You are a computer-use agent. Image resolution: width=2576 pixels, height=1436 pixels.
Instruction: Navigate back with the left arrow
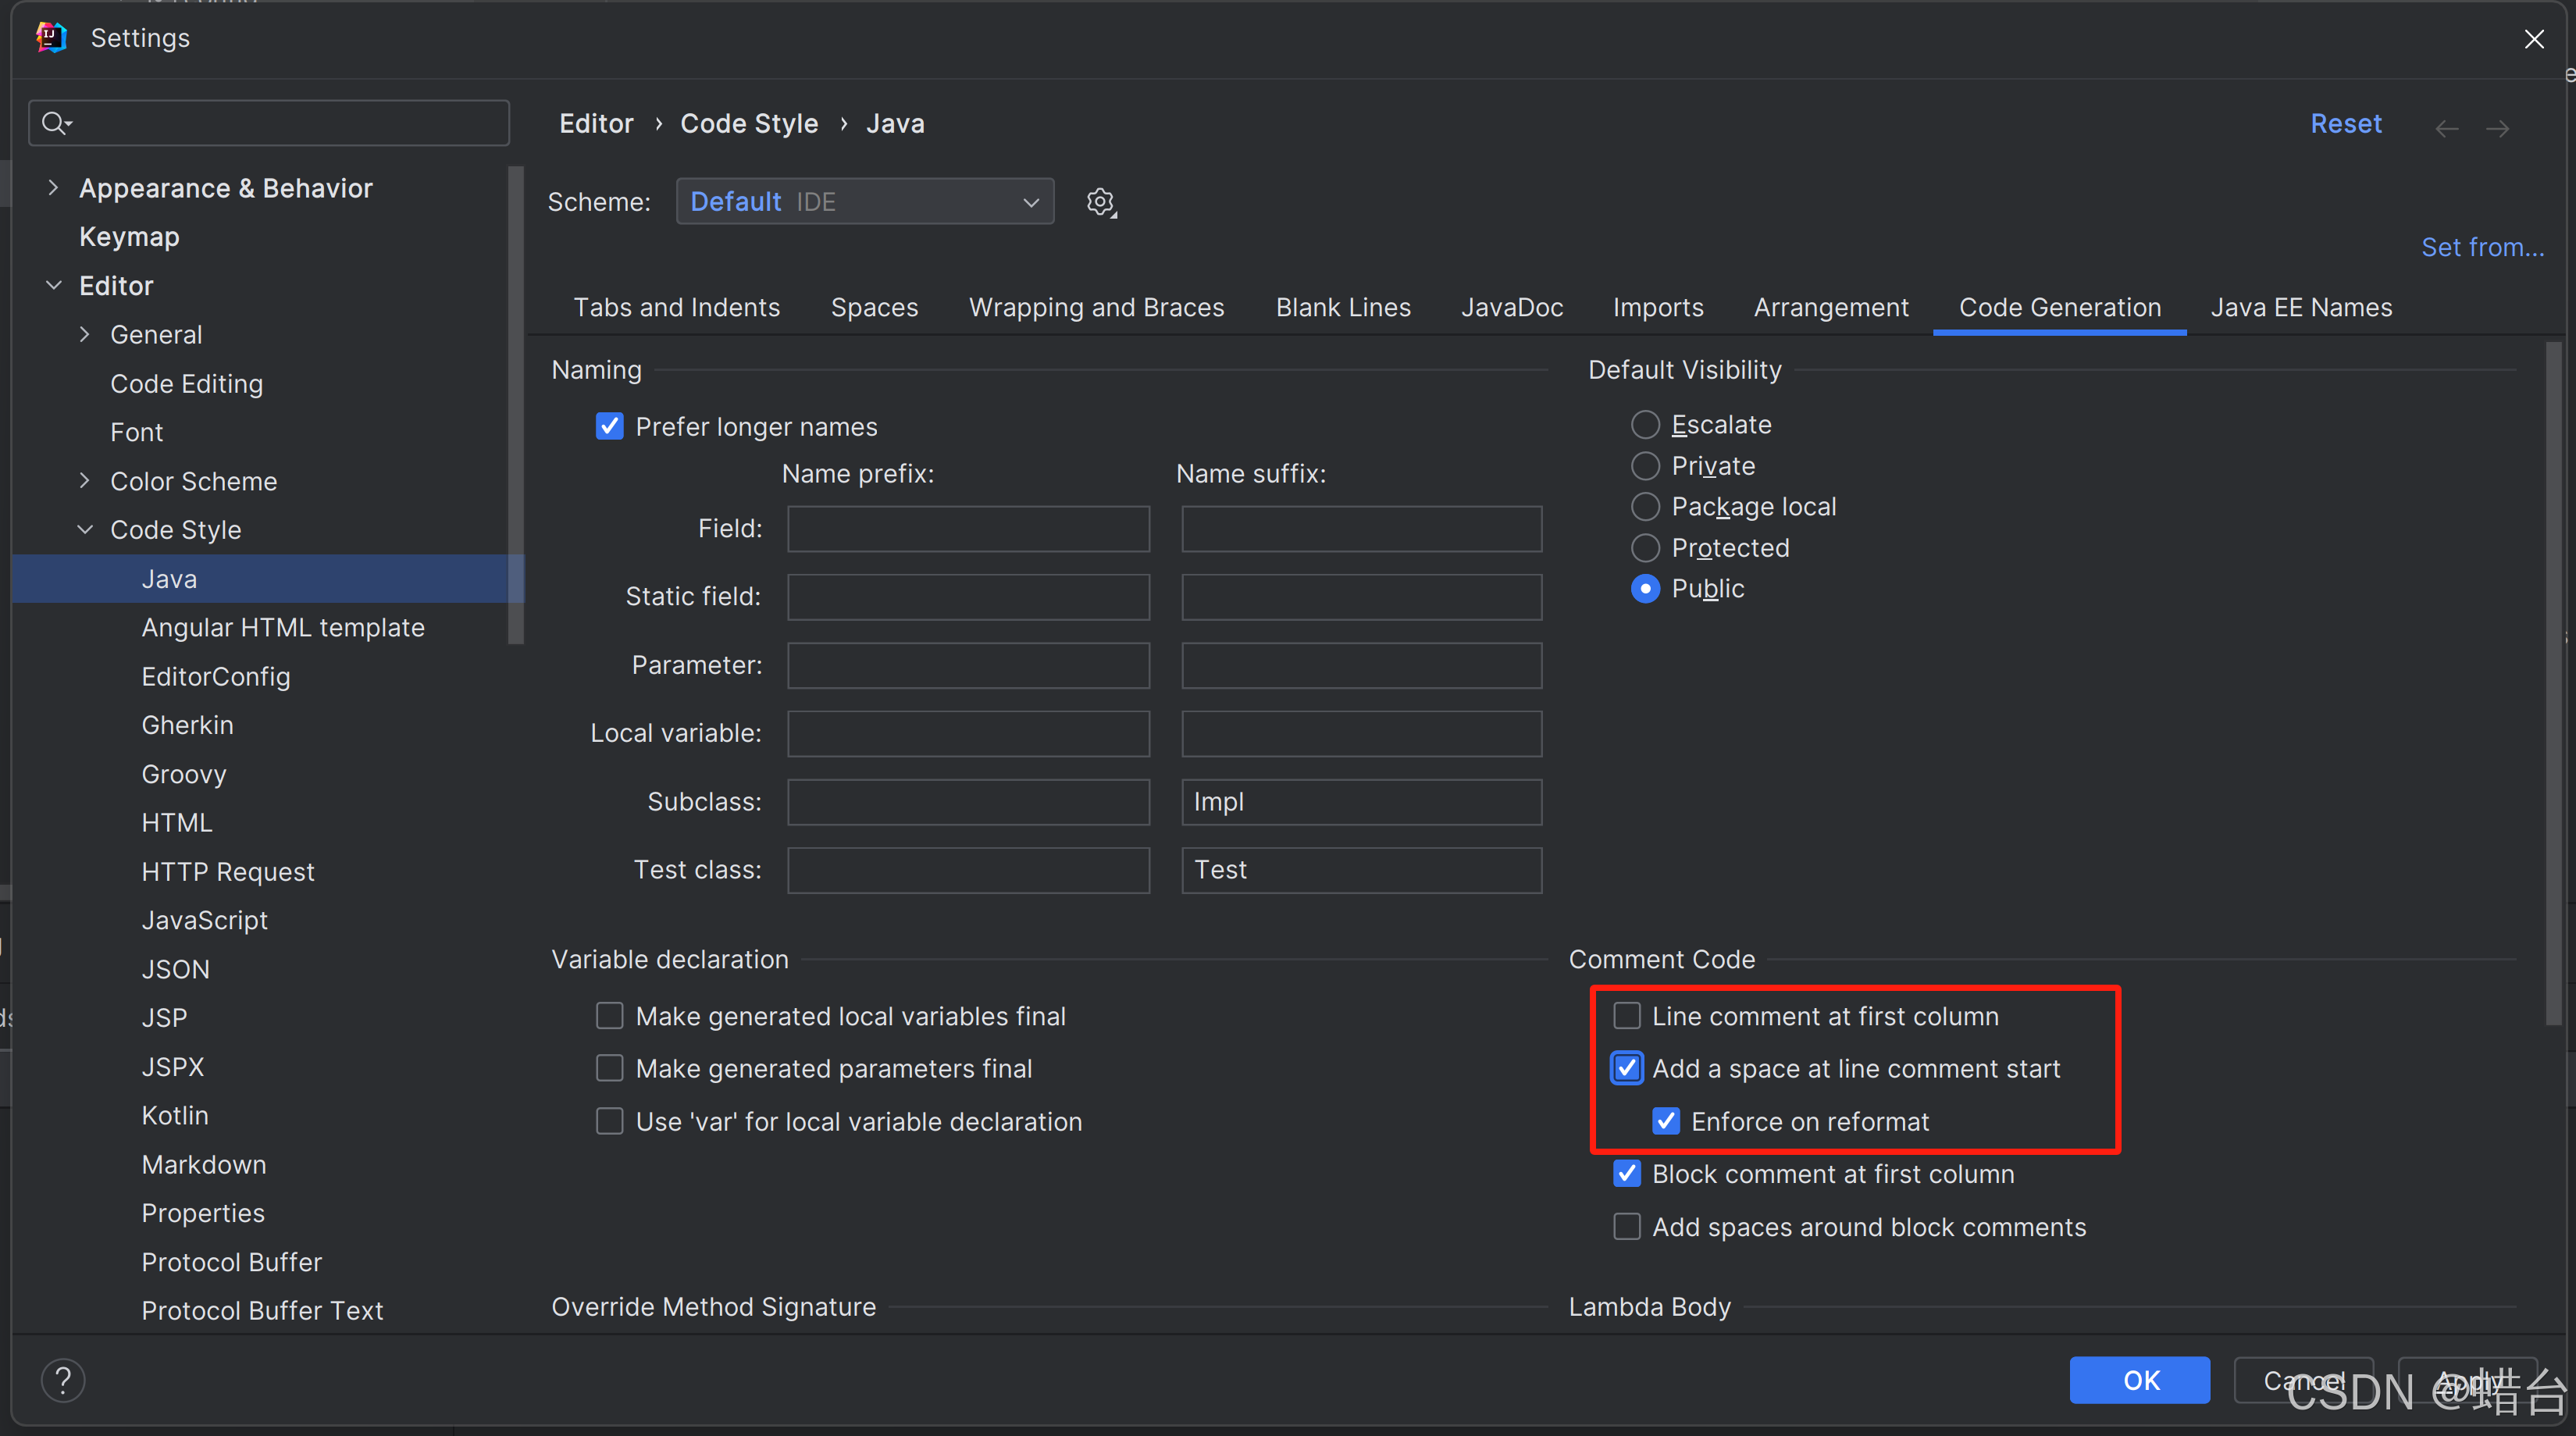coord(2446,128)
